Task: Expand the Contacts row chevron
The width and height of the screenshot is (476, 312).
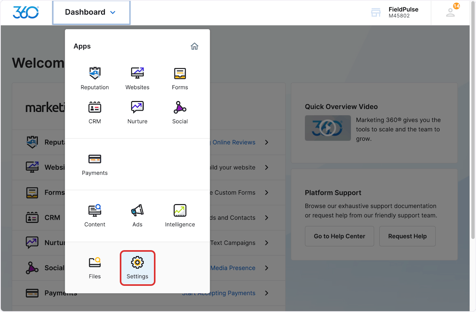Action: [x=267, y=218]
